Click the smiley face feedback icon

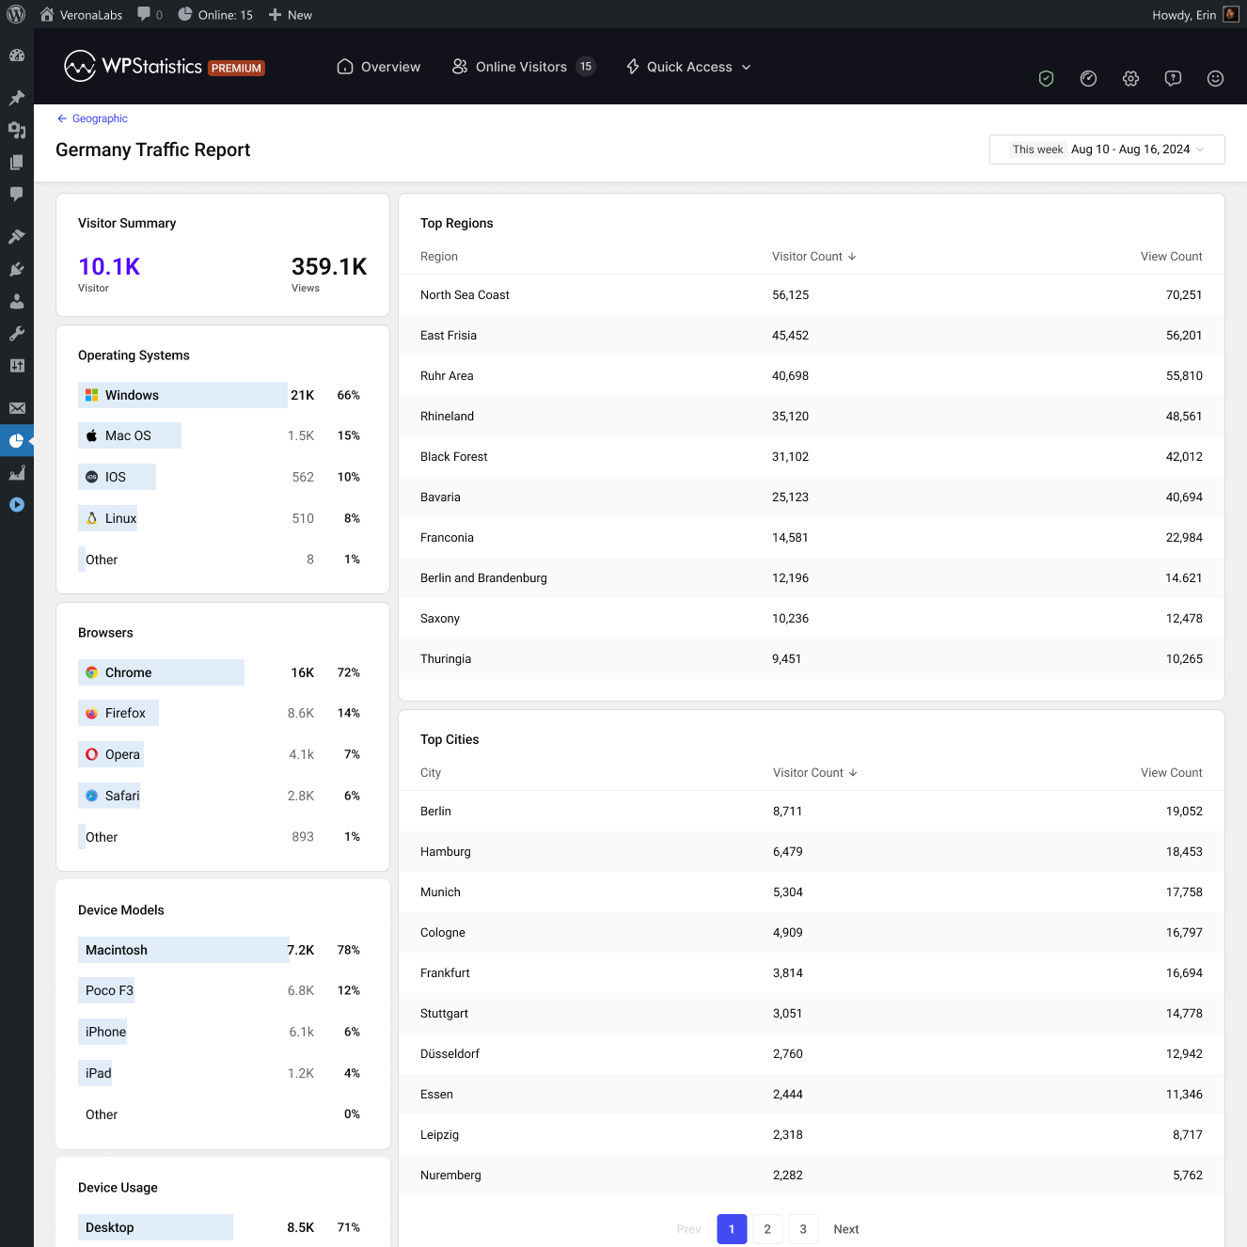click(x=1215, y=79)
